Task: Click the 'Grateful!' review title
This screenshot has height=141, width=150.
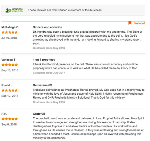Action: (39, 114)
